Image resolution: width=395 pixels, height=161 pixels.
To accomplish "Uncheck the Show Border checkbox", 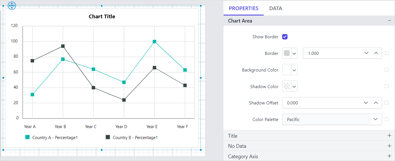I will tap(285, 37).
